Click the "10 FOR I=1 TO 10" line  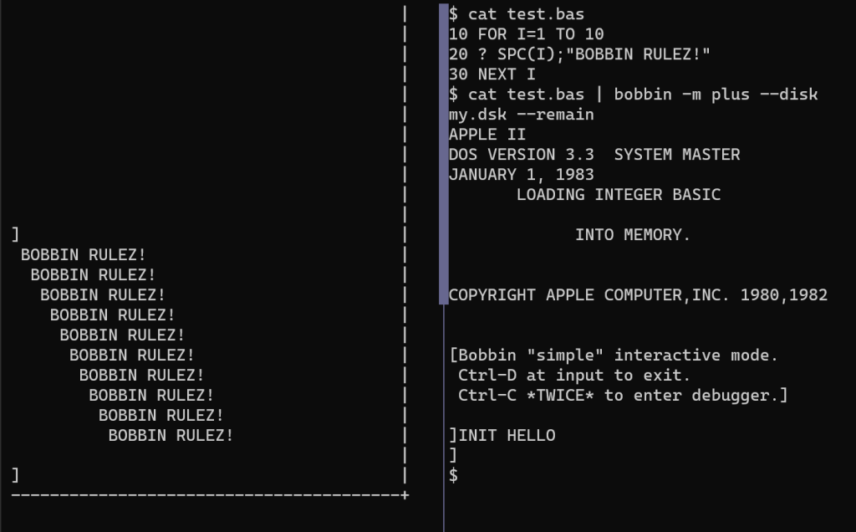click(x=526, y=34)
